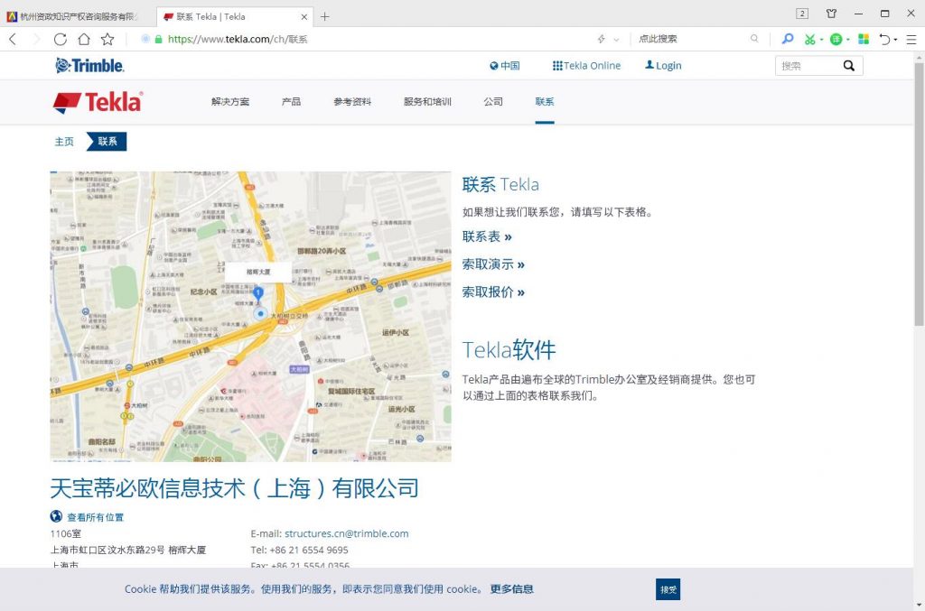
Task: Bookmark page with star icon
Action: pos(107,40)
